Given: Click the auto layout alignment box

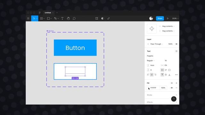Looking at the screenshot, I should (x=152, y=28).
